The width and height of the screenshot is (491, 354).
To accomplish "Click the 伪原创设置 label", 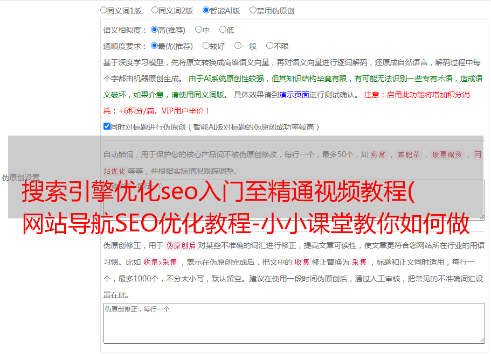I will 20,178.
